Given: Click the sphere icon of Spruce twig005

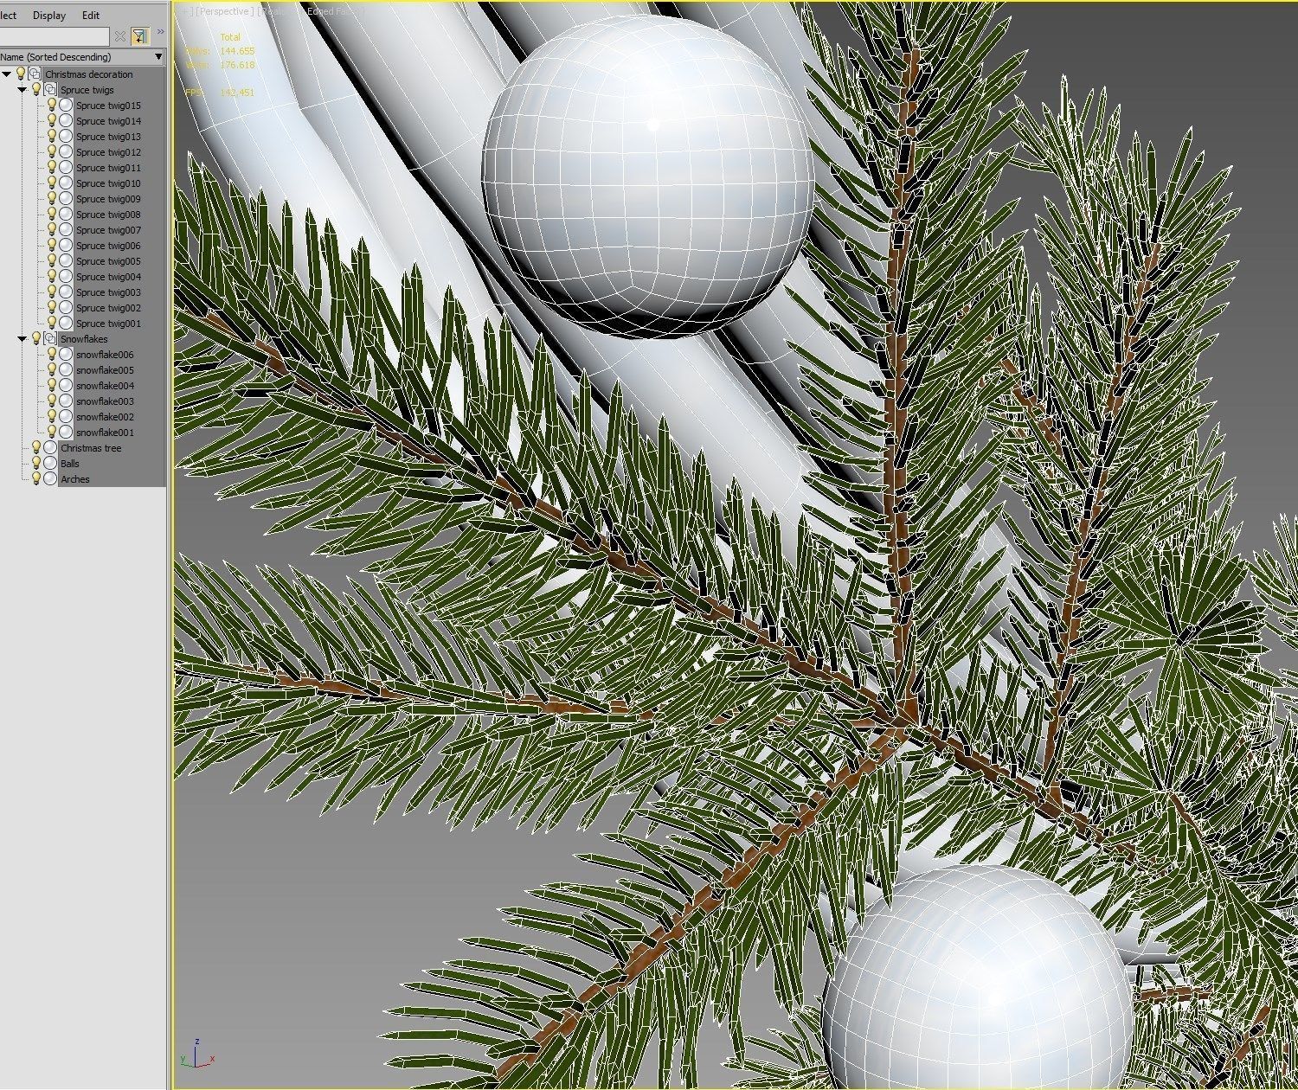Looking at the screenshot, I should [x=66, y=261].
